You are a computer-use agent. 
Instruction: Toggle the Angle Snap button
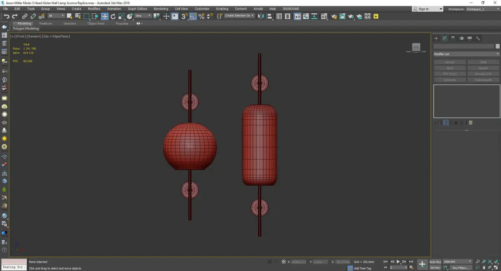coord(193,16)
